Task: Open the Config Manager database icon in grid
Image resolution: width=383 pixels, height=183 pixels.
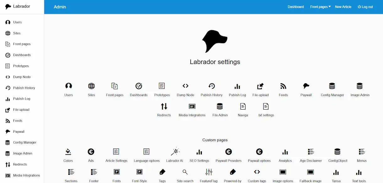Action: pos(332,86)
